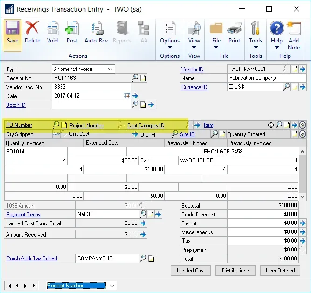Open the Payment Terms link
This screenshot has width=311, height=293.
coord(23,215)
